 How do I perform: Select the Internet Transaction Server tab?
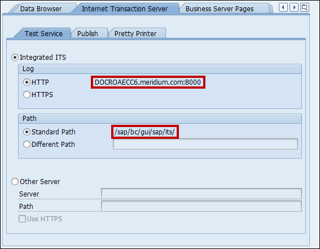(x=125, y=9)
